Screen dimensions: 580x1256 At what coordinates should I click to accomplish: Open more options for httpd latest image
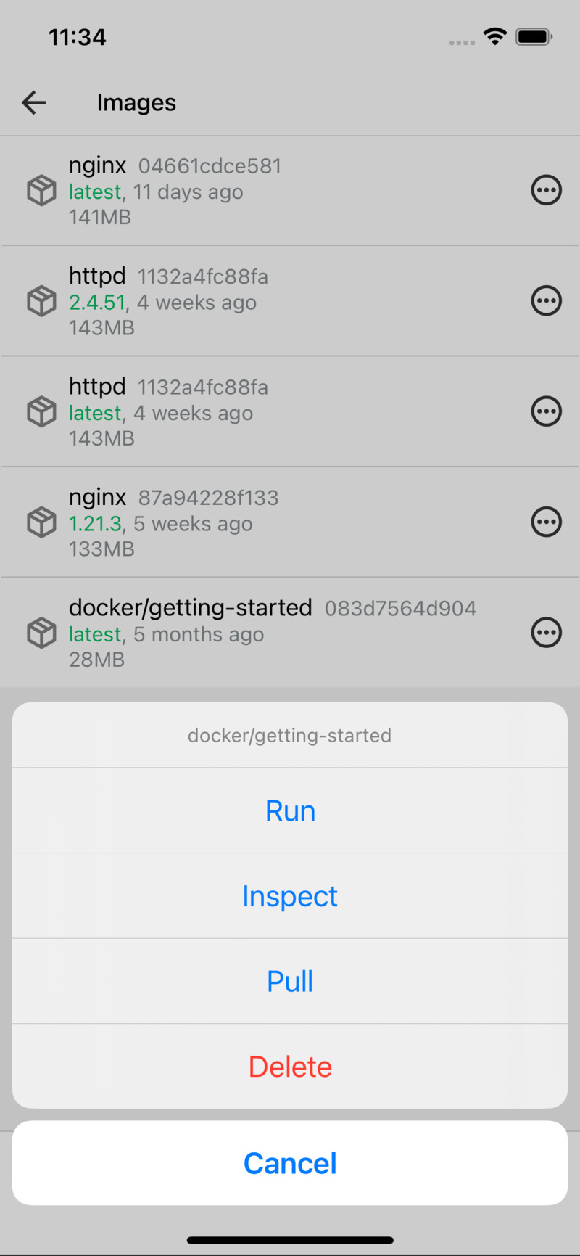[x=546, y=411]
